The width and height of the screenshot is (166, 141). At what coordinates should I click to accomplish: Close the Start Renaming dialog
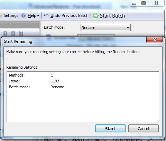tap(155, 40)
